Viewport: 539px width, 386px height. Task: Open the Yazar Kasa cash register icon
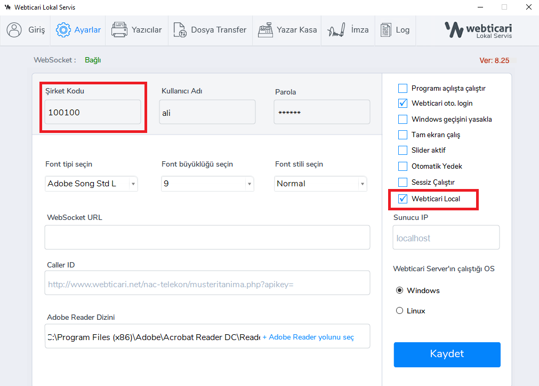[x=266, y=30]
